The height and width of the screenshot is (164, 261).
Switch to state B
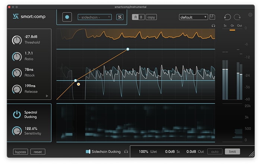tap(141, 17)
